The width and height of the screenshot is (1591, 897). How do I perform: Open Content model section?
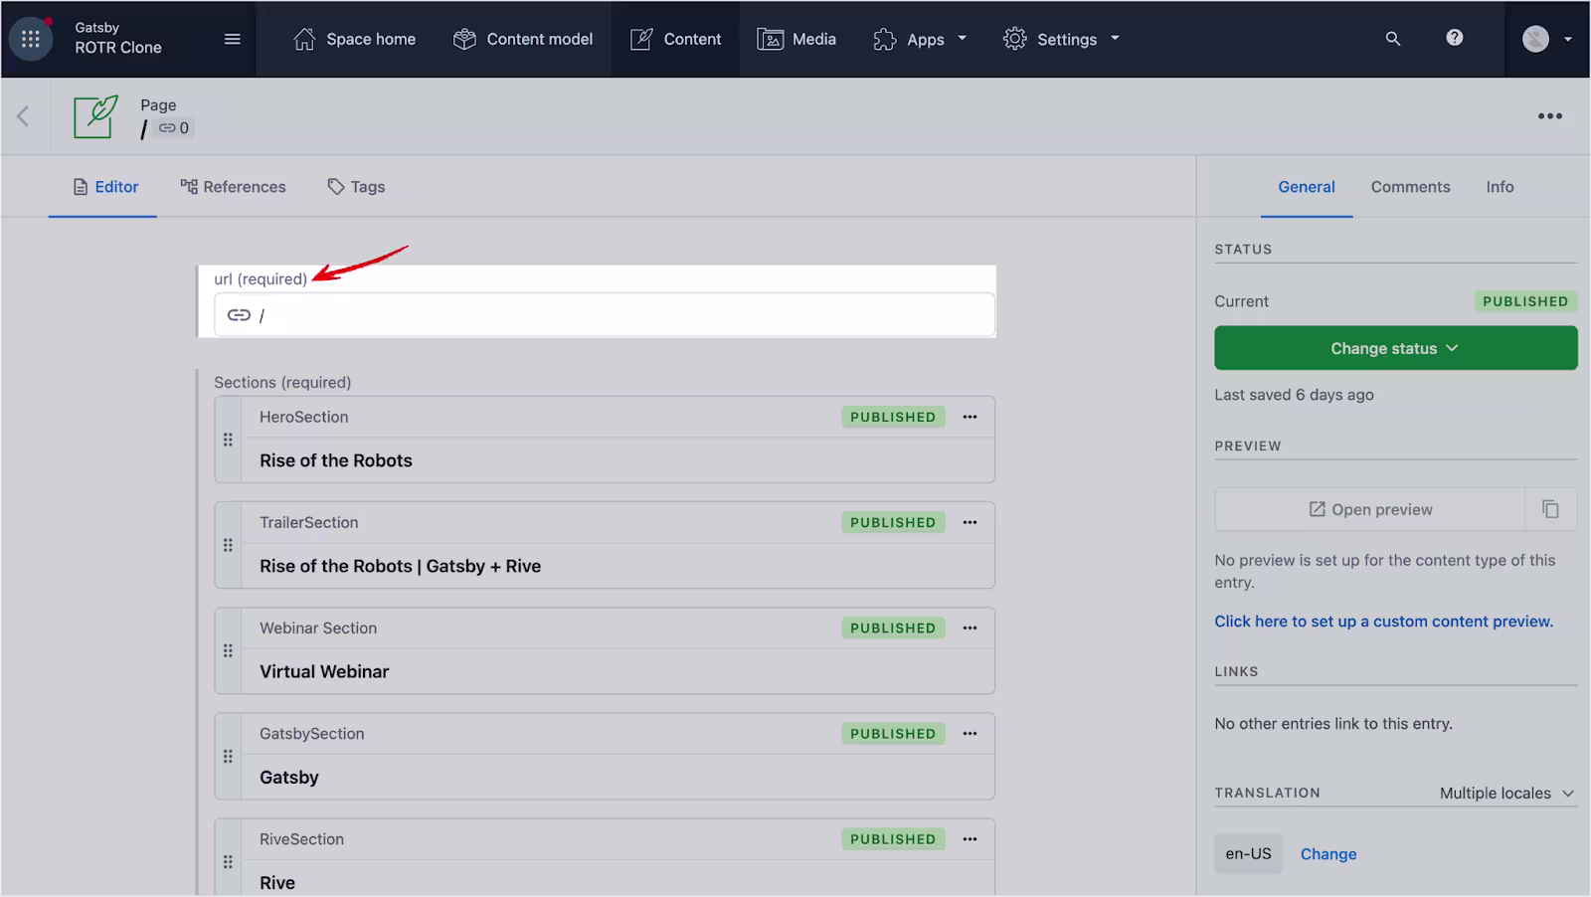523,39
